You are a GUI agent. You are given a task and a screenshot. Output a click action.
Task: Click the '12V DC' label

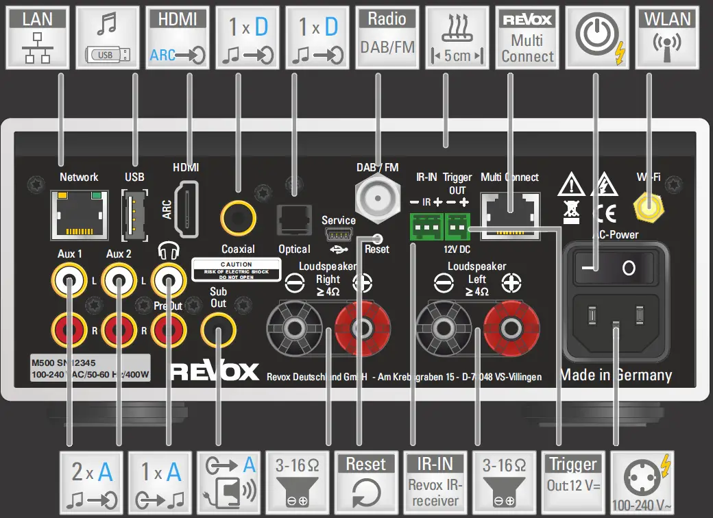(x=457, y=249)
